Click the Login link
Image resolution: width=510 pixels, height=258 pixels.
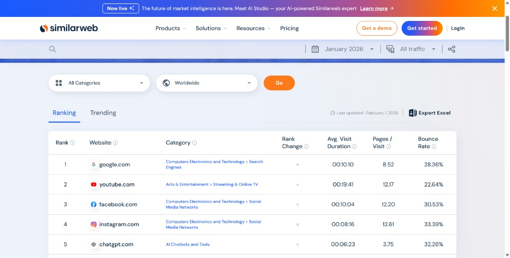click(458, 28)
